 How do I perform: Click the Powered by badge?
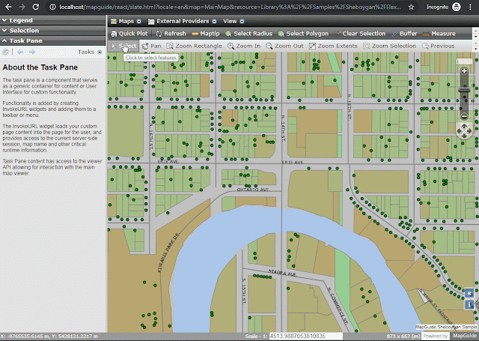(x=436, y=336)
